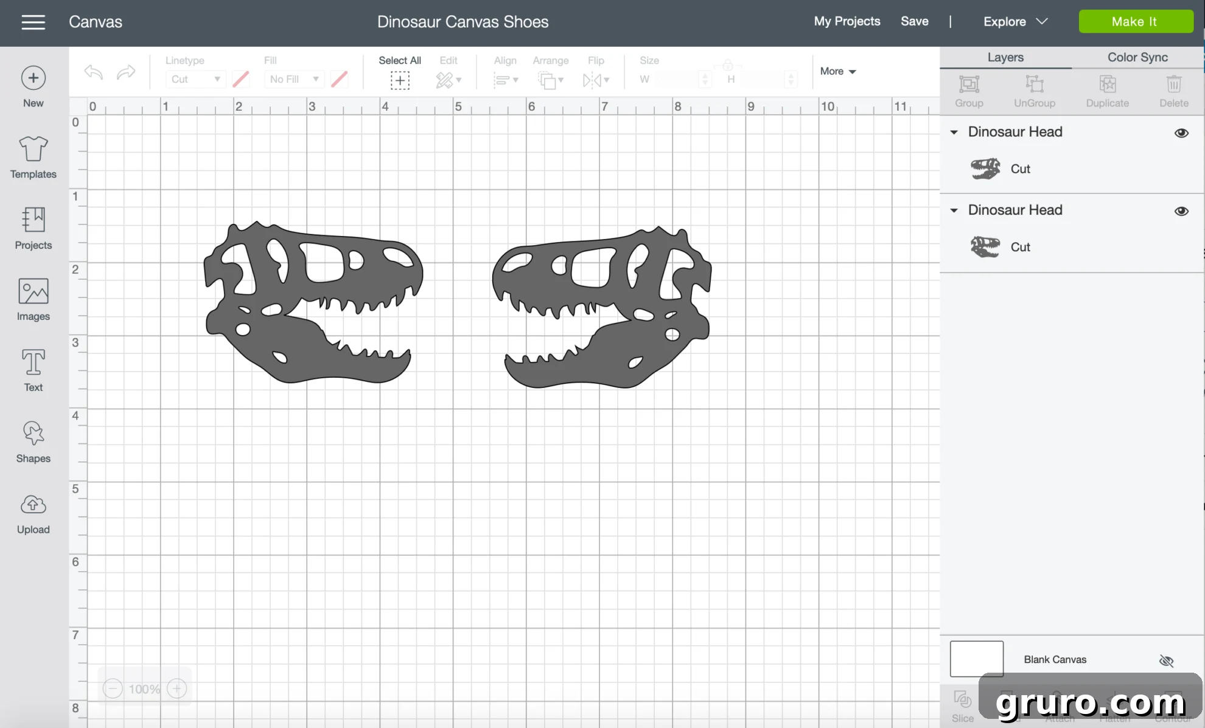The image size is (1205, 728).
Task: Hide the first Dinosaur Head layer
Action: click(x=1181, y=133)
